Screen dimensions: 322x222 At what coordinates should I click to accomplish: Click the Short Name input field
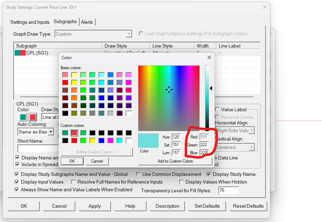pyautogui.click(x=38, y=148)
